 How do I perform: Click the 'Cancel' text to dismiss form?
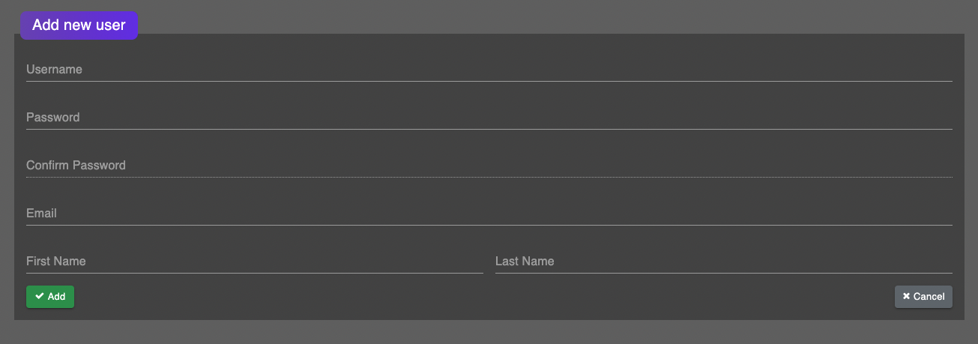click(929, 297)
